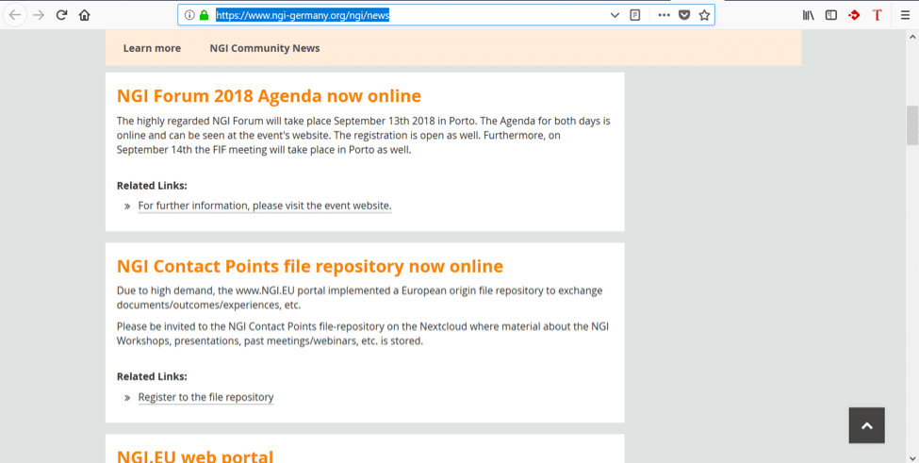This screenshot has height=463, width=919.
Task: Show the browser sidebar
Action: click(x=831, y=15)
